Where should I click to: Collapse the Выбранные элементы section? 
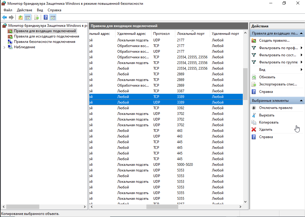tap(301, 101)
